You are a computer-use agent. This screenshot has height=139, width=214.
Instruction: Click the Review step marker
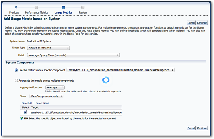tap(83, 7)
